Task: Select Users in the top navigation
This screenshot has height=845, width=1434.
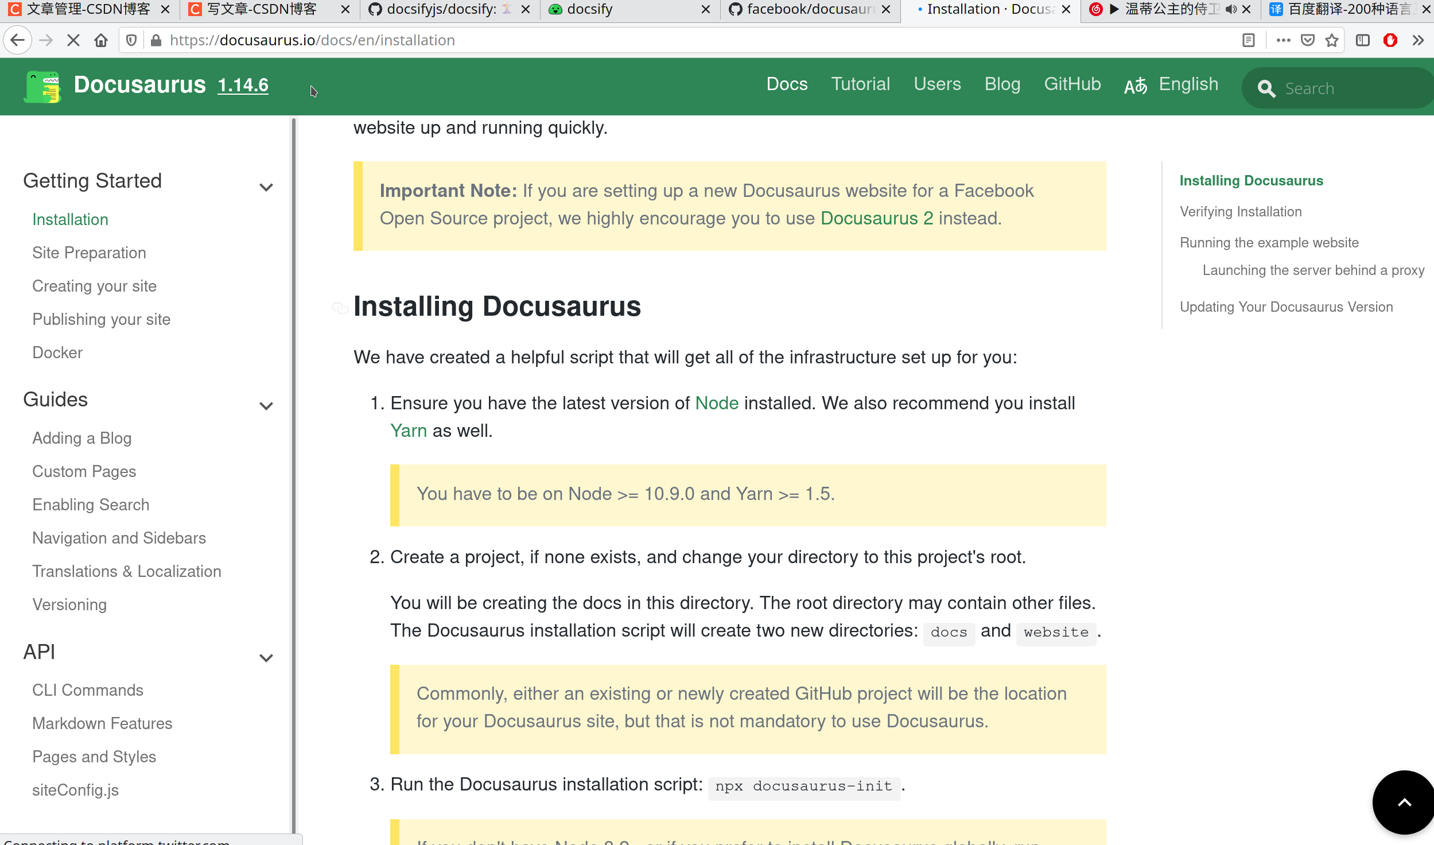Action: (x=936, y=84)
